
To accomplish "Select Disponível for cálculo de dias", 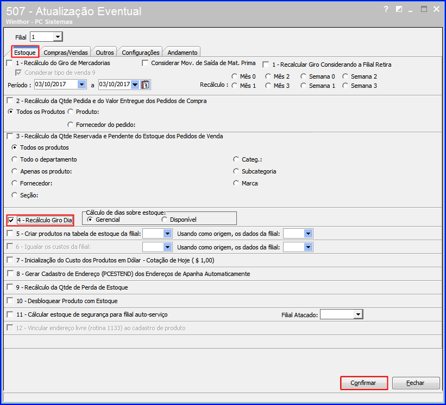I will [x=164, y=220].
